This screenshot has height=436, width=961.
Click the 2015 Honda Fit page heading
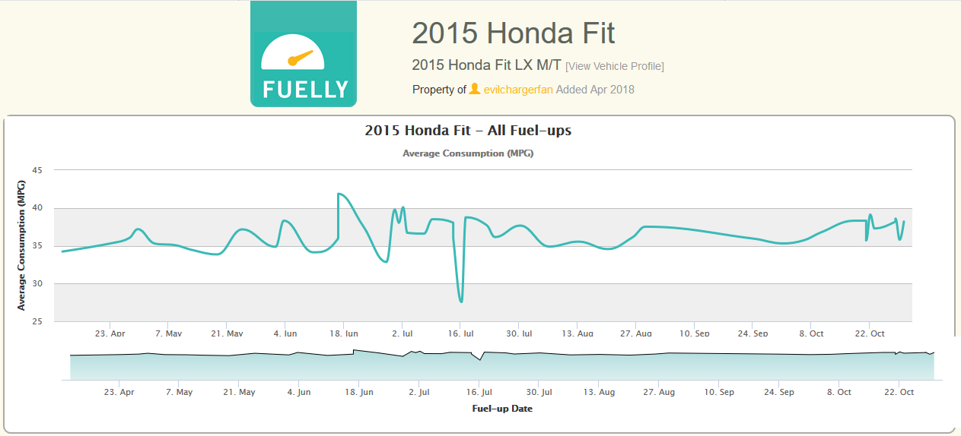513,33
